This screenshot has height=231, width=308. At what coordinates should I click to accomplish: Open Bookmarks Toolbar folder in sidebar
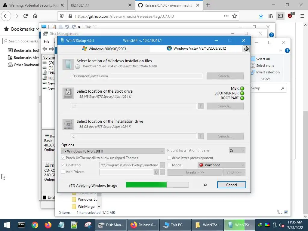pos(23,50)
